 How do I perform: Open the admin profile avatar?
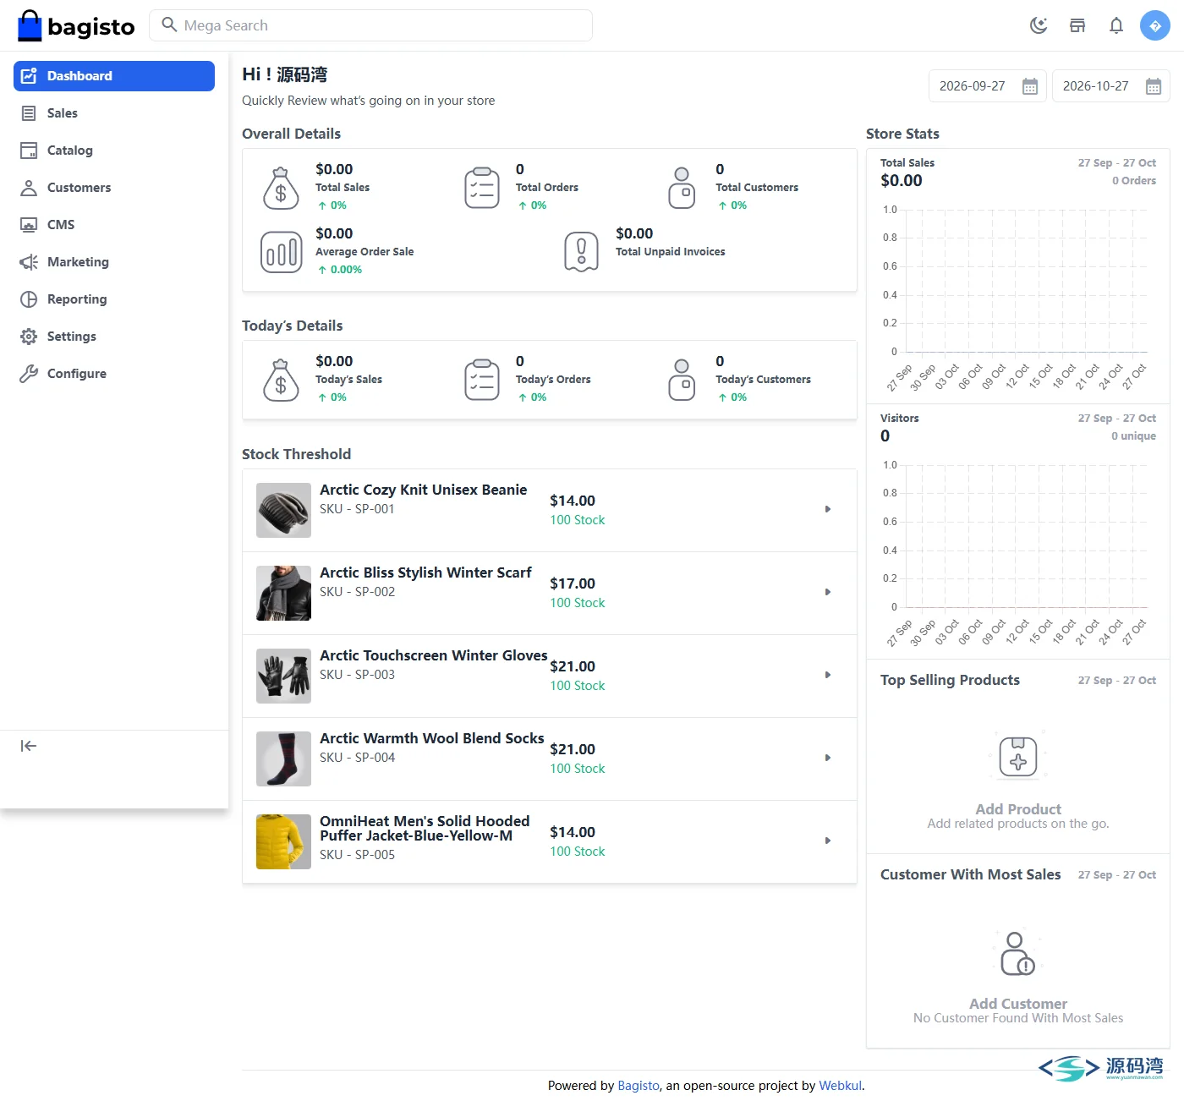pyautogui.click(x=1155, y=25)
